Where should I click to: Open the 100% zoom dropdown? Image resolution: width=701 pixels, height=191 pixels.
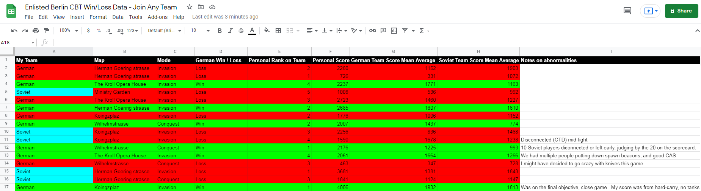pos(69,31)
